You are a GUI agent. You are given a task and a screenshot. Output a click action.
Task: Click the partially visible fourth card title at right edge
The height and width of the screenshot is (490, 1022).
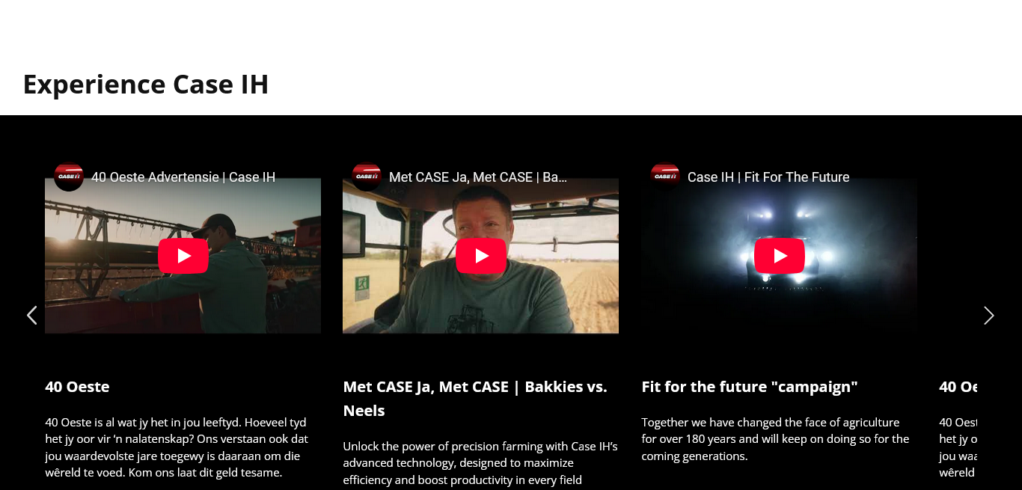coord(958,387)
